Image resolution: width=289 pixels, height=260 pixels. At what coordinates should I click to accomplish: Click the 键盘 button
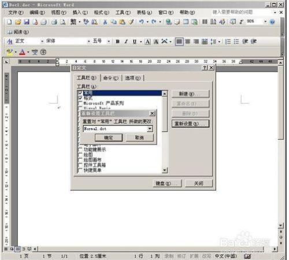(168, 183)
